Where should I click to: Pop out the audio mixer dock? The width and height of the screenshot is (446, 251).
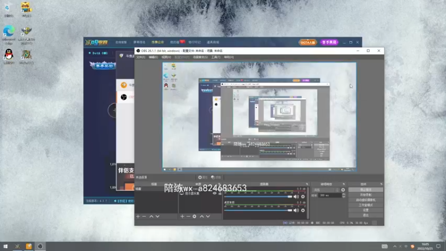pos(307,184)
